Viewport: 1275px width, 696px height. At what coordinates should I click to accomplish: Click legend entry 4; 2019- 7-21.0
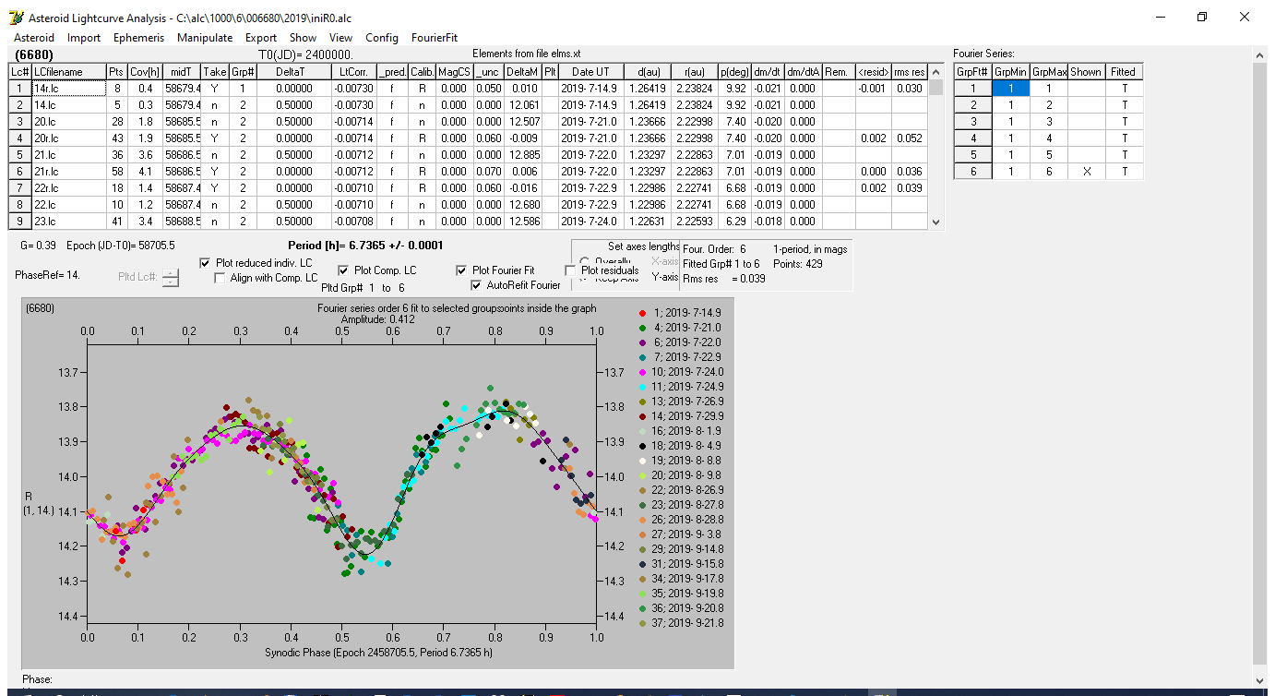coord(681,328)
